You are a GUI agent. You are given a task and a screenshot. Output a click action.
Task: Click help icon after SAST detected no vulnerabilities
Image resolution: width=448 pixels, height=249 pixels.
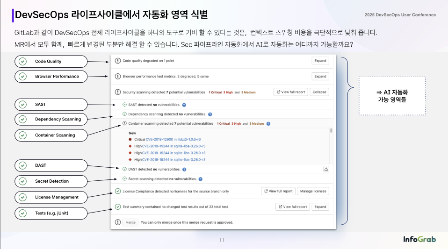click(x=184, y=105)
